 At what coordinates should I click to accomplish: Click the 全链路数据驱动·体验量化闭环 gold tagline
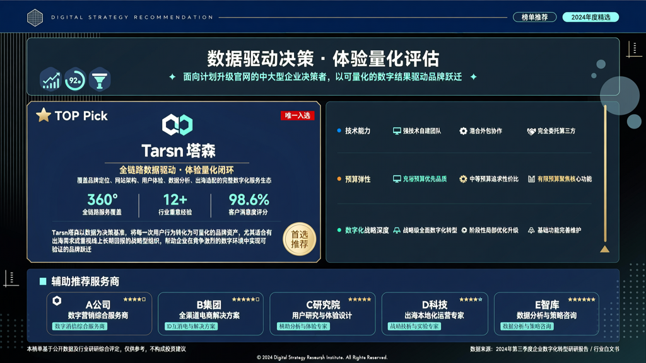tap(177, 170)
